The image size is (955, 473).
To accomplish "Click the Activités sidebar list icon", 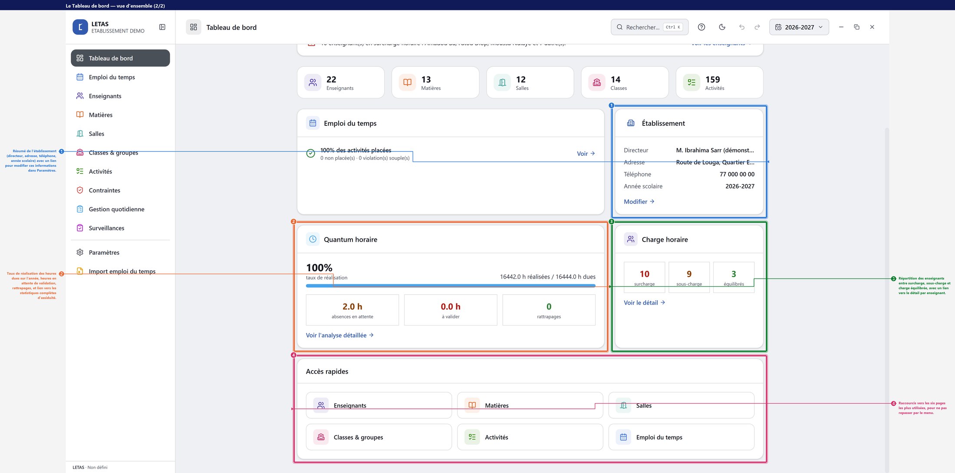I will point(80,171).
